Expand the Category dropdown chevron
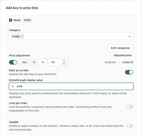The width and height of the screenshot is (142, 136). pyautogui.click(x=130, y=36)
